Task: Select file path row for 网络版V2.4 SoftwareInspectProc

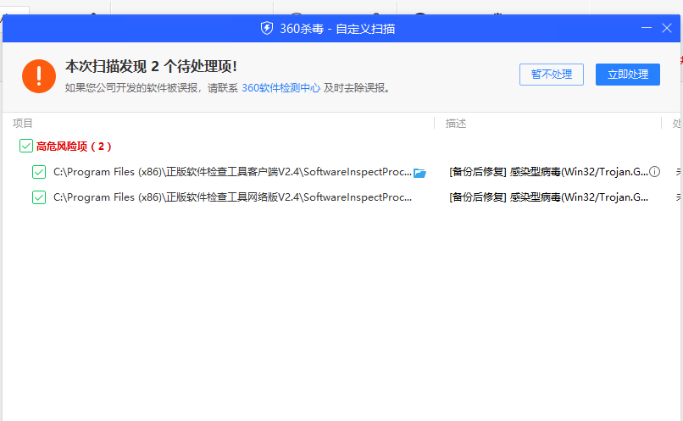Action: click(x=232, y=197)
